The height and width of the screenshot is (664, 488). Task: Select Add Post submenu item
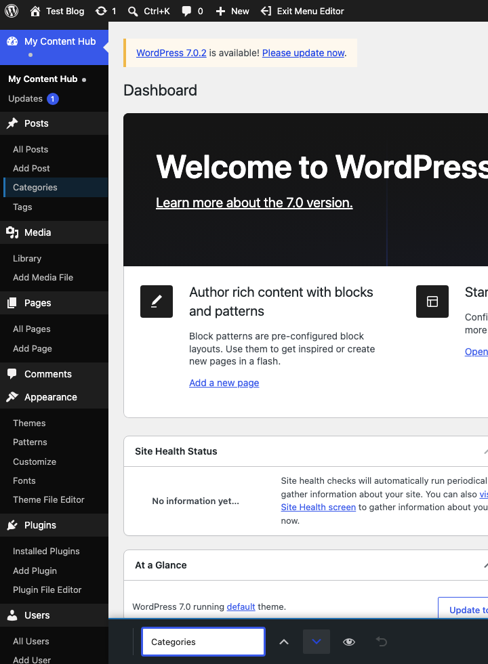coord(31,168)
